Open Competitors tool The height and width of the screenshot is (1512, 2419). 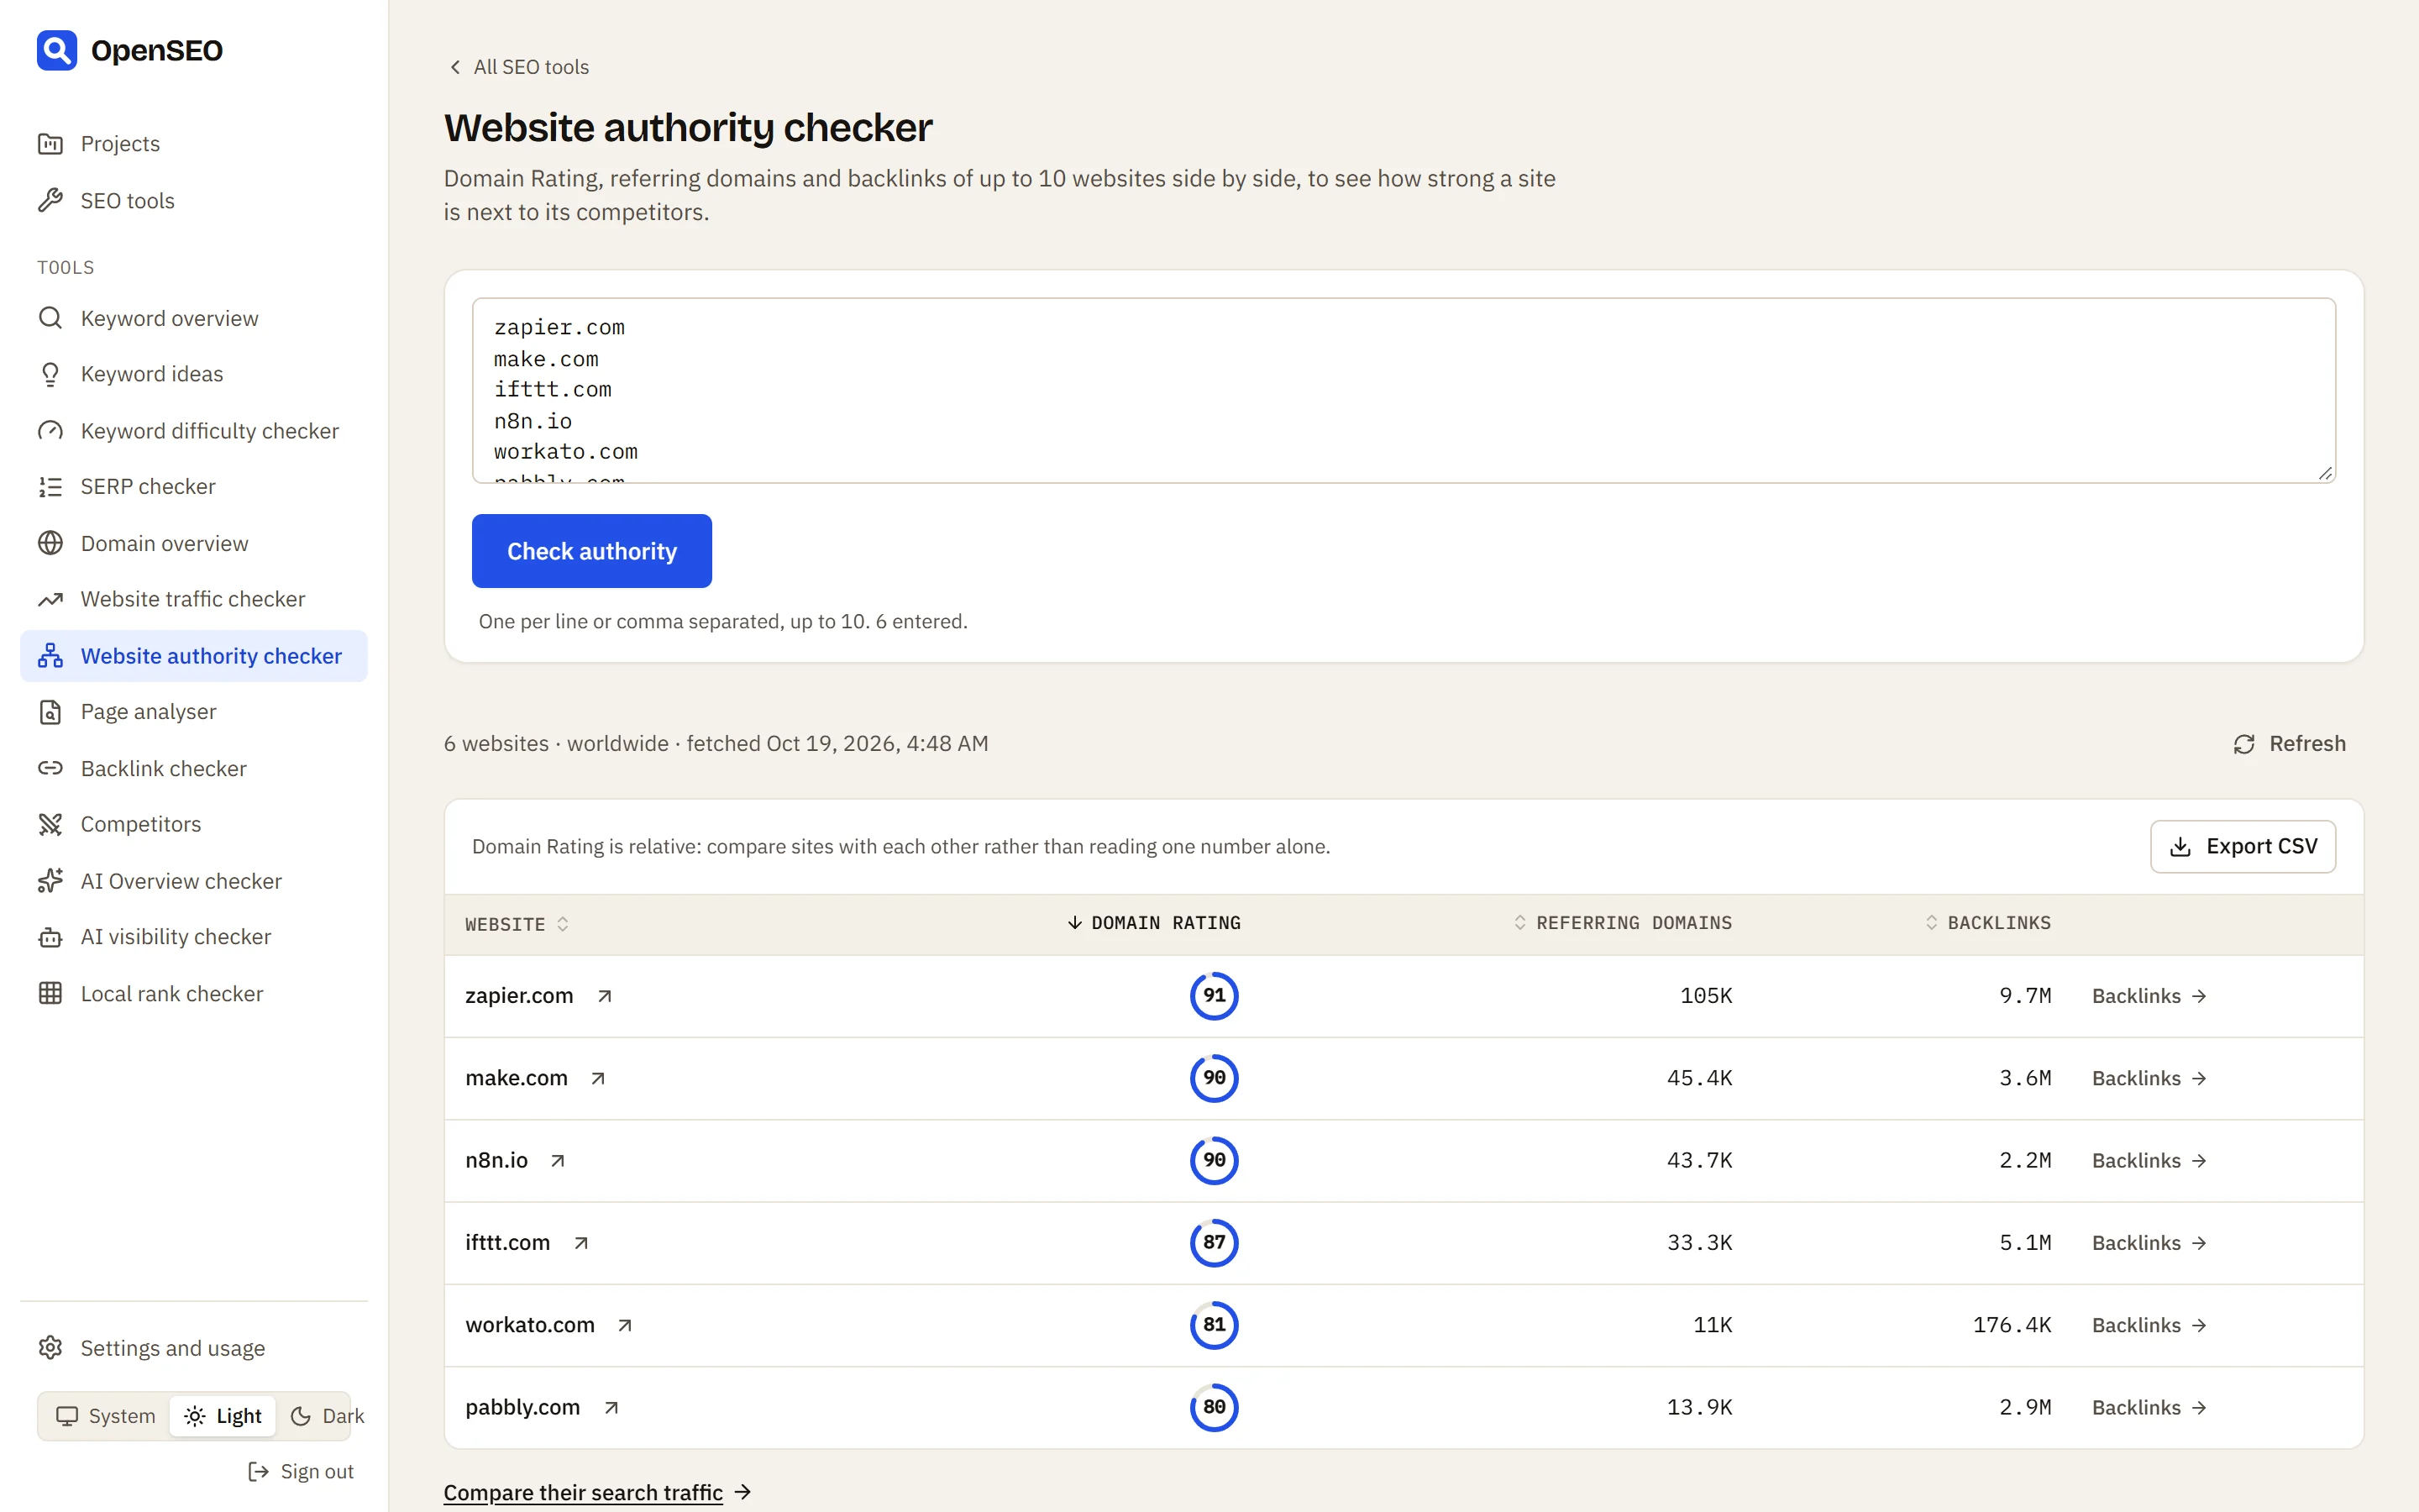point(194,824)
